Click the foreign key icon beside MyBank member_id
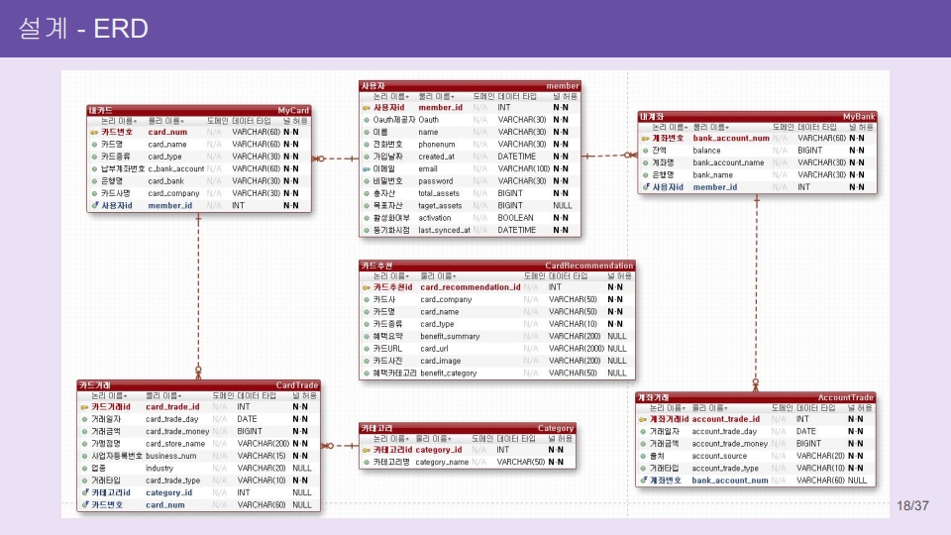 (x=646, y=187)
